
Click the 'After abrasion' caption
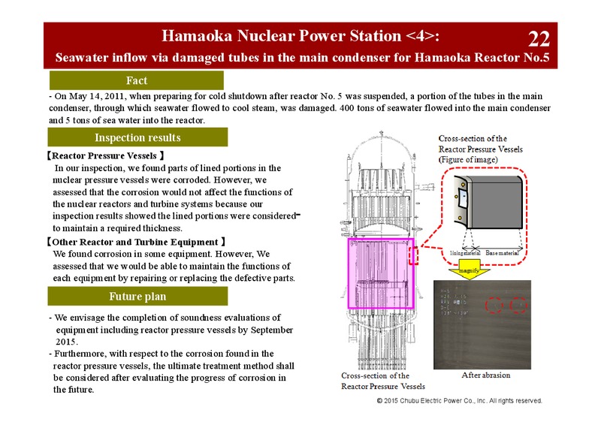click(485, 375)
